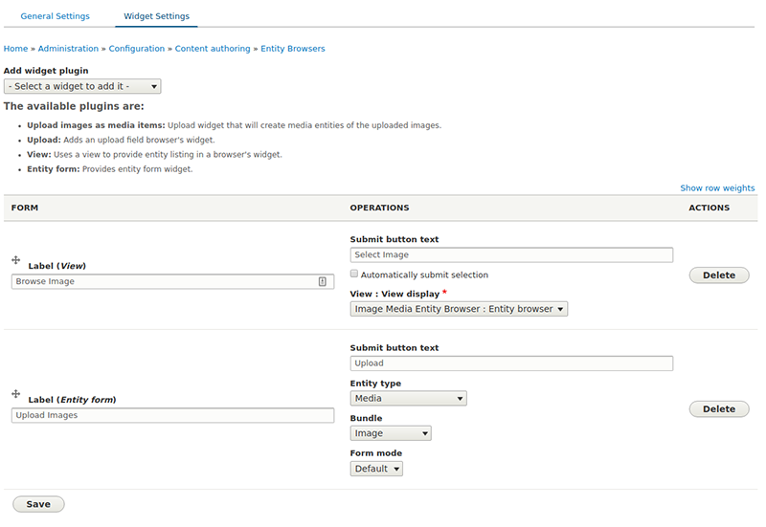Click Show row weights link

pyautogui.click(x=717, y=187)
